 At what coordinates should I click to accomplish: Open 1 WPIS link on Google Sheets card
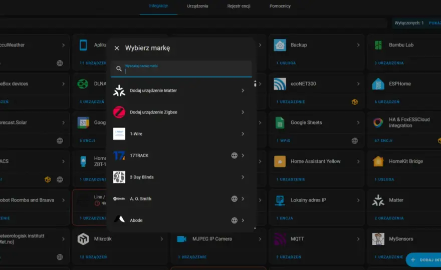tap(283, 140)
